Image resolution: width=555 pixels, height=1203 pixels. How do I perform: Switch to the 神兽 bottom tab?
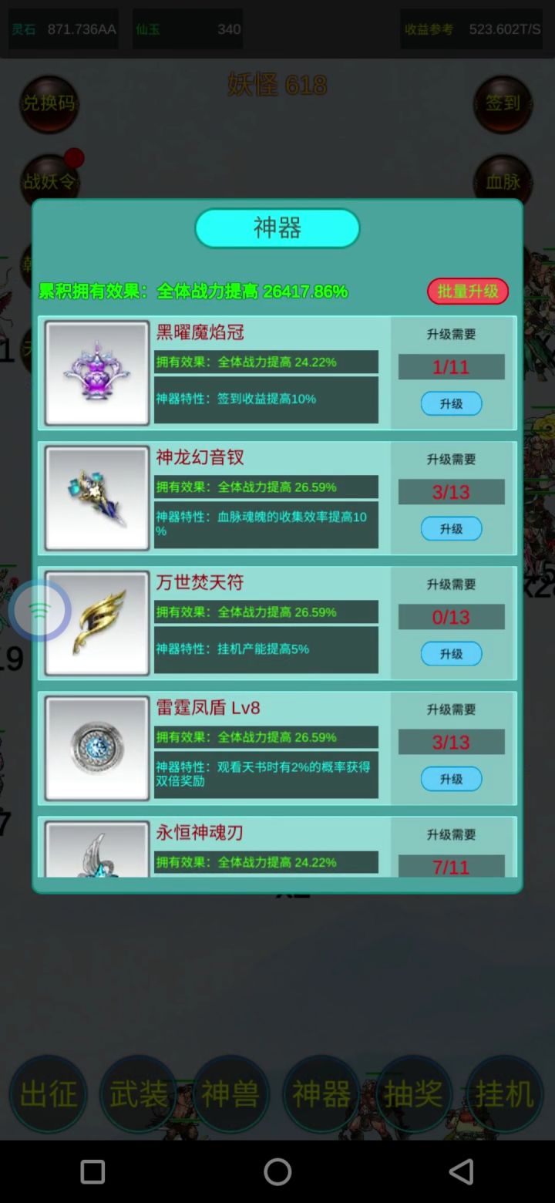pyautogui.click(x=230, y=1093)
